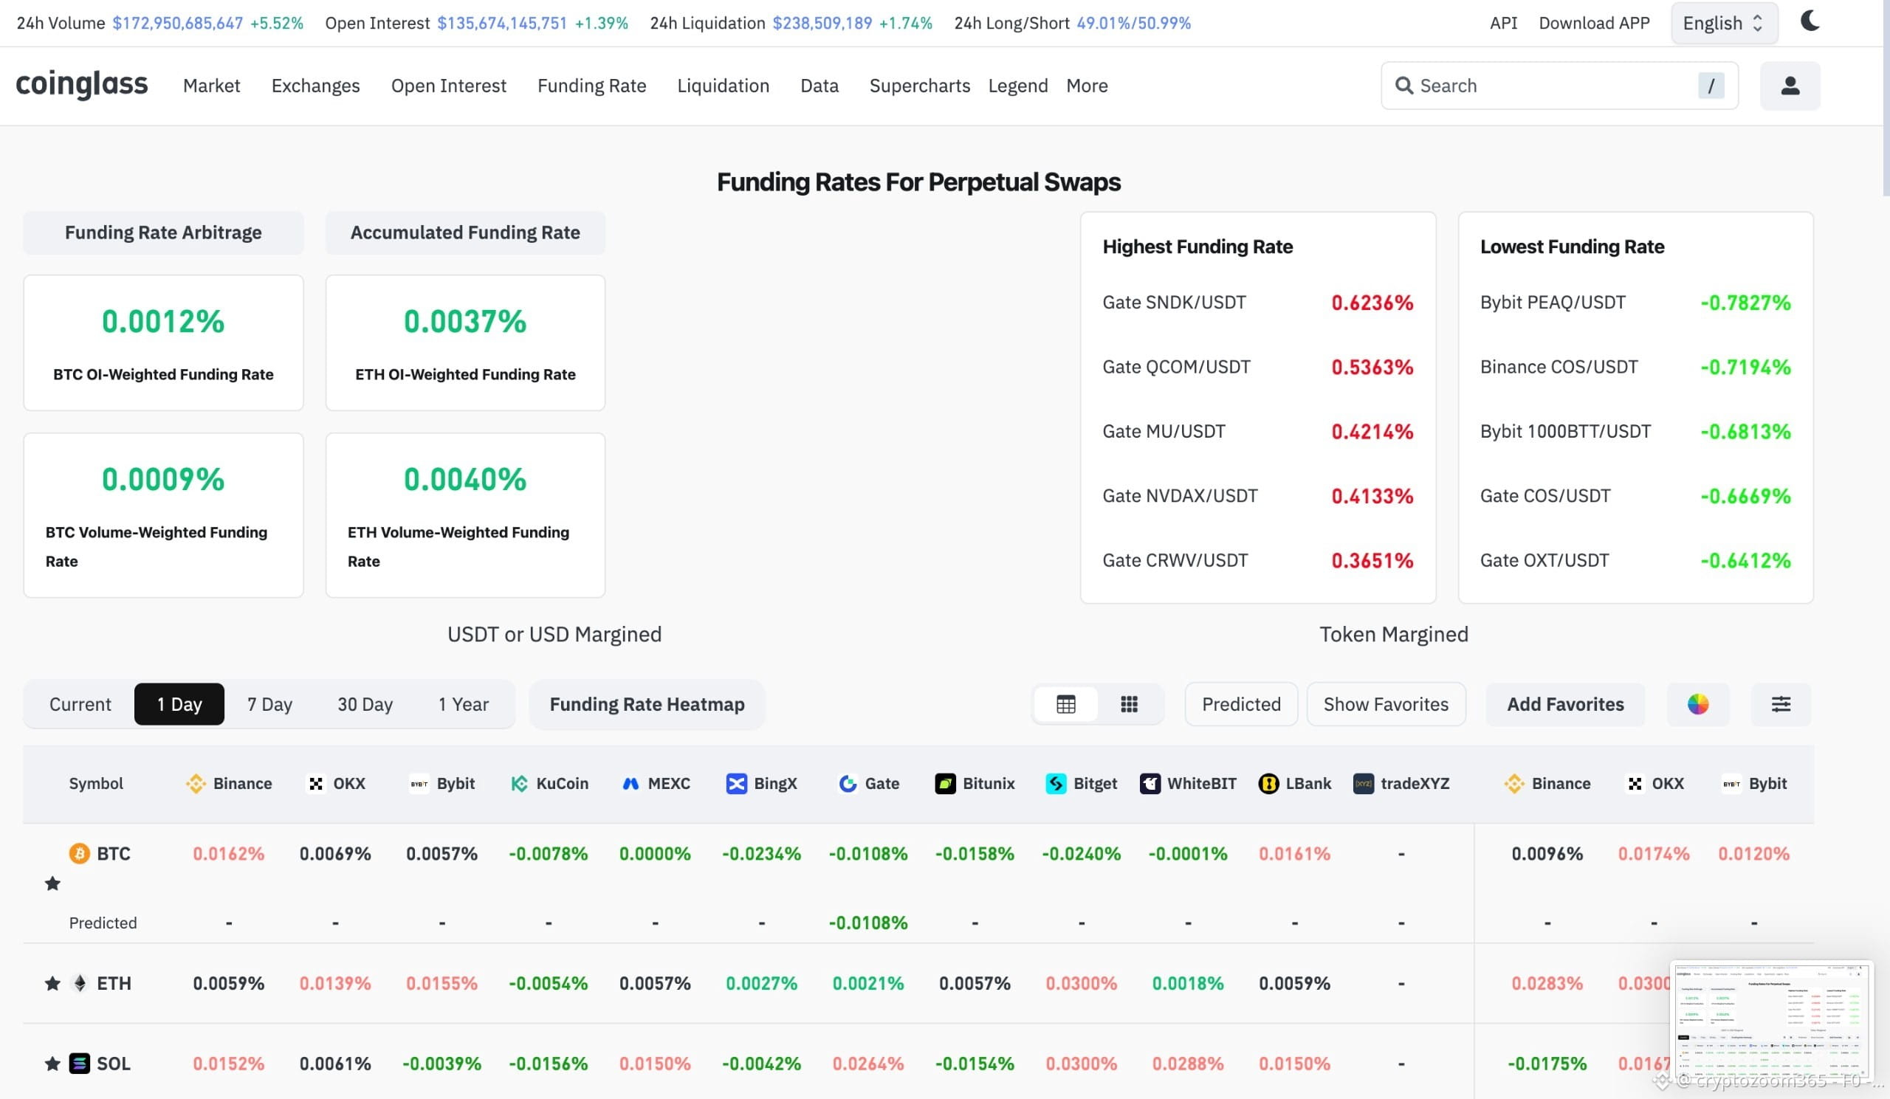This screenshot has width=1890, height=1099.
Task: Click the Bitcoin coin icon
Action: [x=80, y=853]
